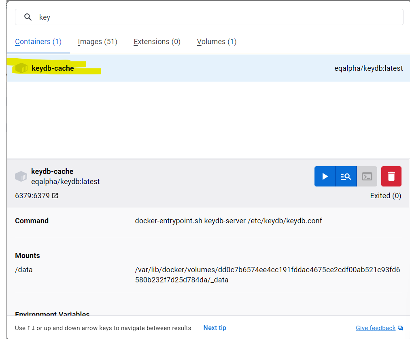410x339 pixels.
Task: Click the Next tip link
Action: [215, 328]
